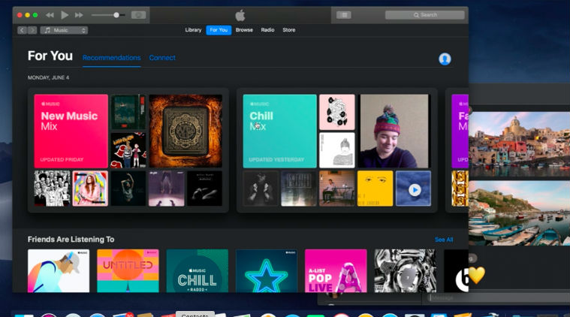The height and width of the screenshot is (317, 570).
Task: Open the pink album with black abstract art
Action: (337, 112)
